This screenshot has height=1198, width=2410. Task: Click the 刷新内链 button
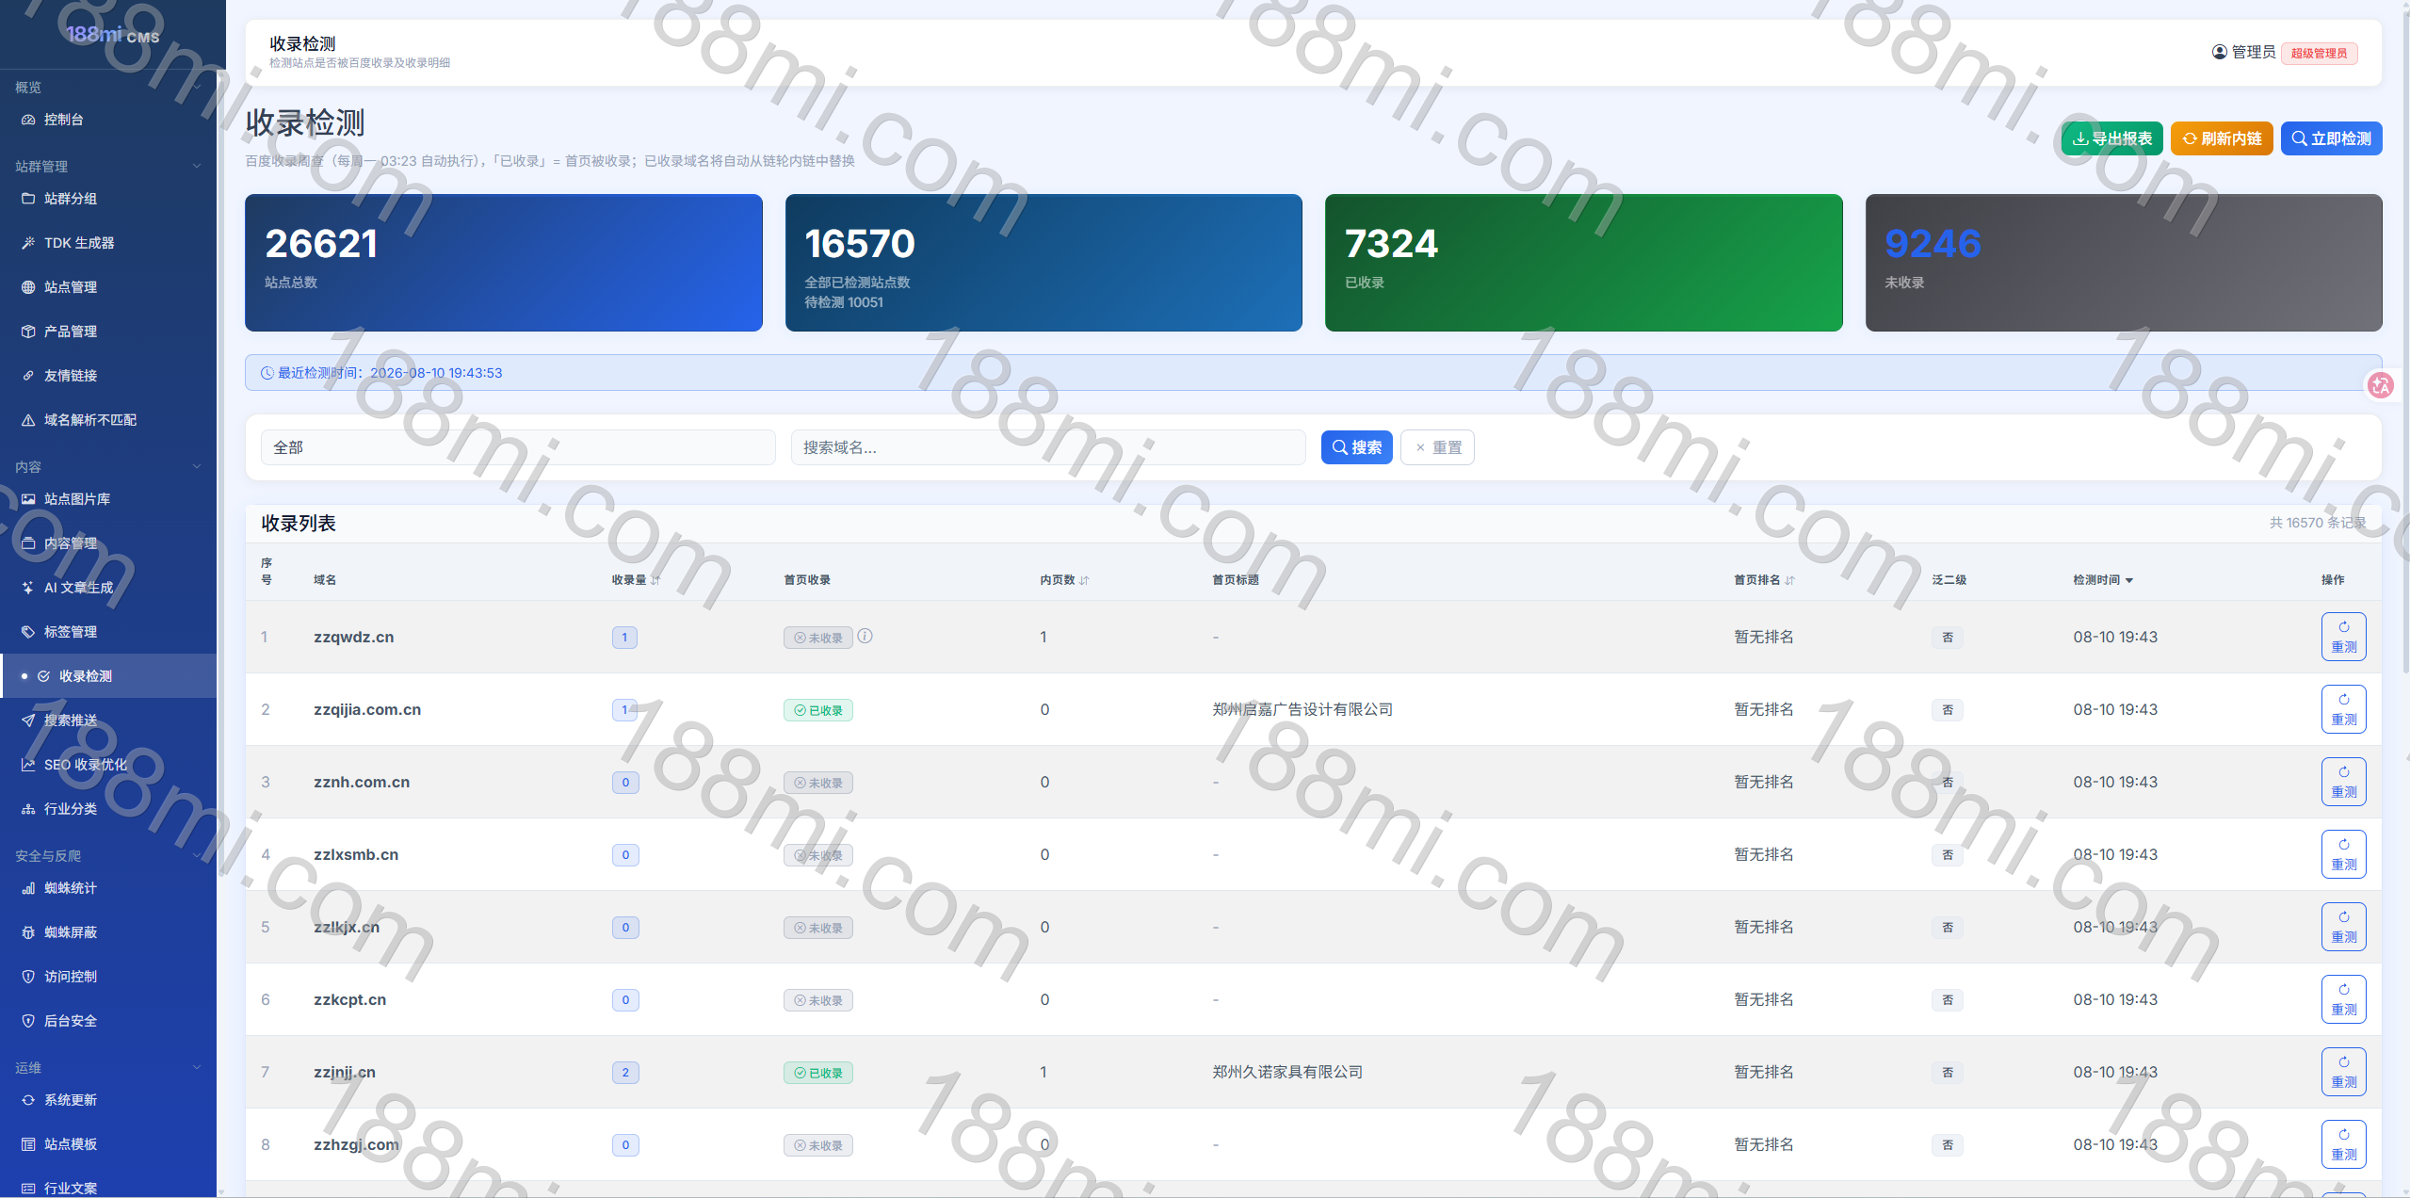point(2222,138)
